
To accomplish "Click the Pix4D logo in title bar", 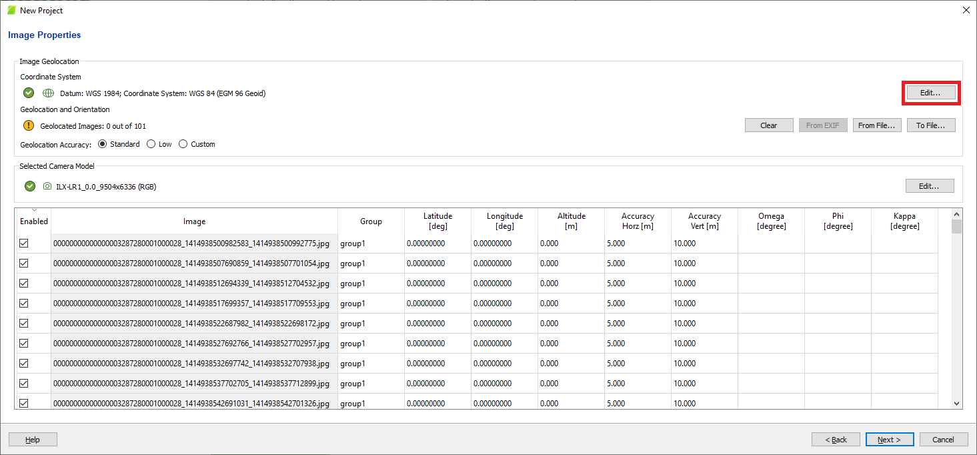I will [x=11, y=10].
